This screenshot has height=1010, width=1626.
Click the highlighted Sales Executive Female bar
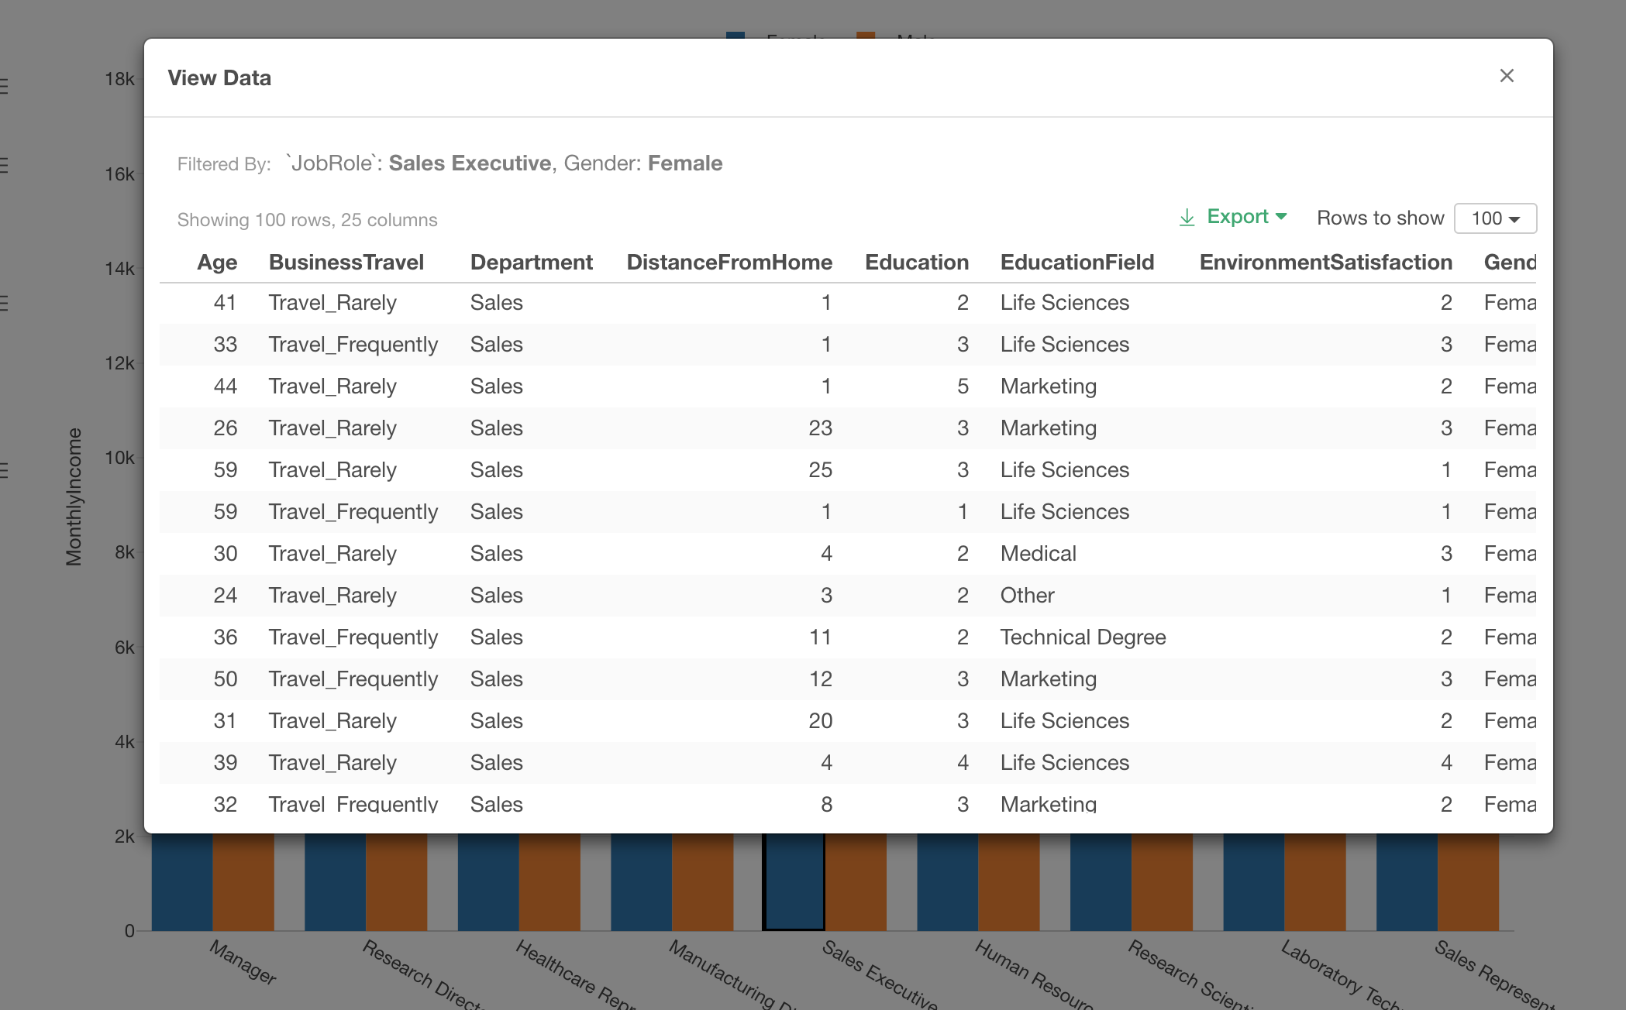pos(794,881)
